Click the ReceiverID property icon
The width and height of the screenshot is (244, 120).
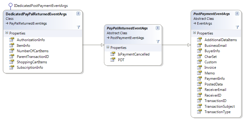199,95
